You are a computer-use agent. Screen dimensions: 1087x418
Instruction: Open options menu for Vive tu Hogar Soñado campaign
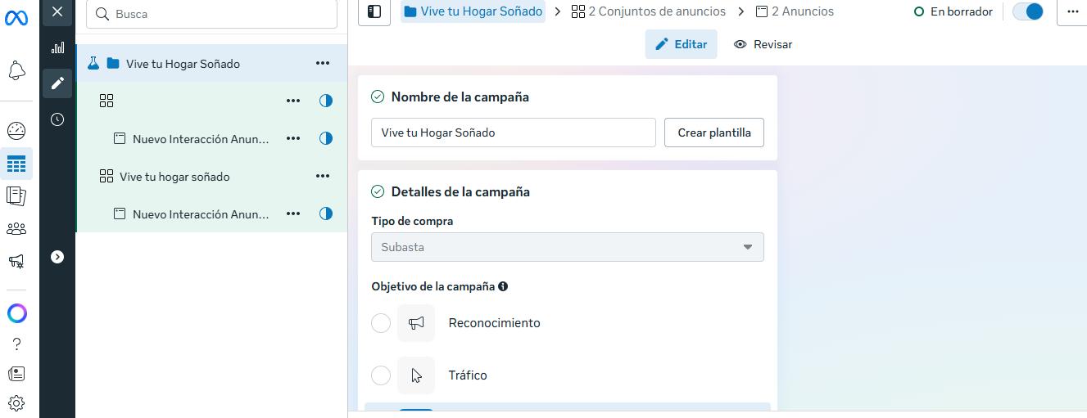[x=323, y=64]
